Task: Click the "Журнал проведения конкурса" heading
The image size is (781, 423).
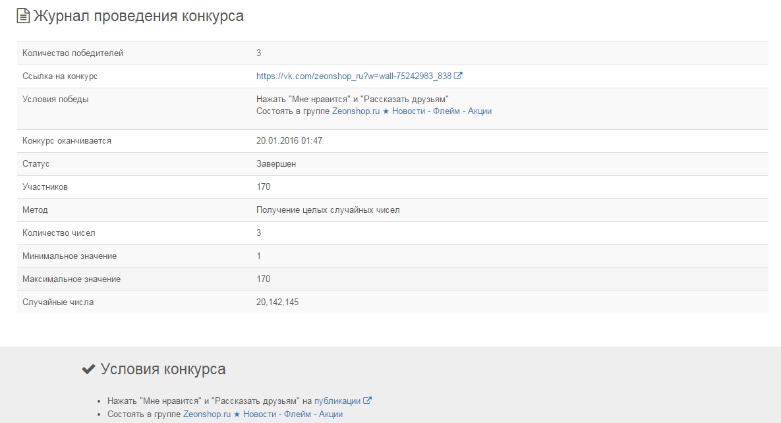Action: [138, 16]
